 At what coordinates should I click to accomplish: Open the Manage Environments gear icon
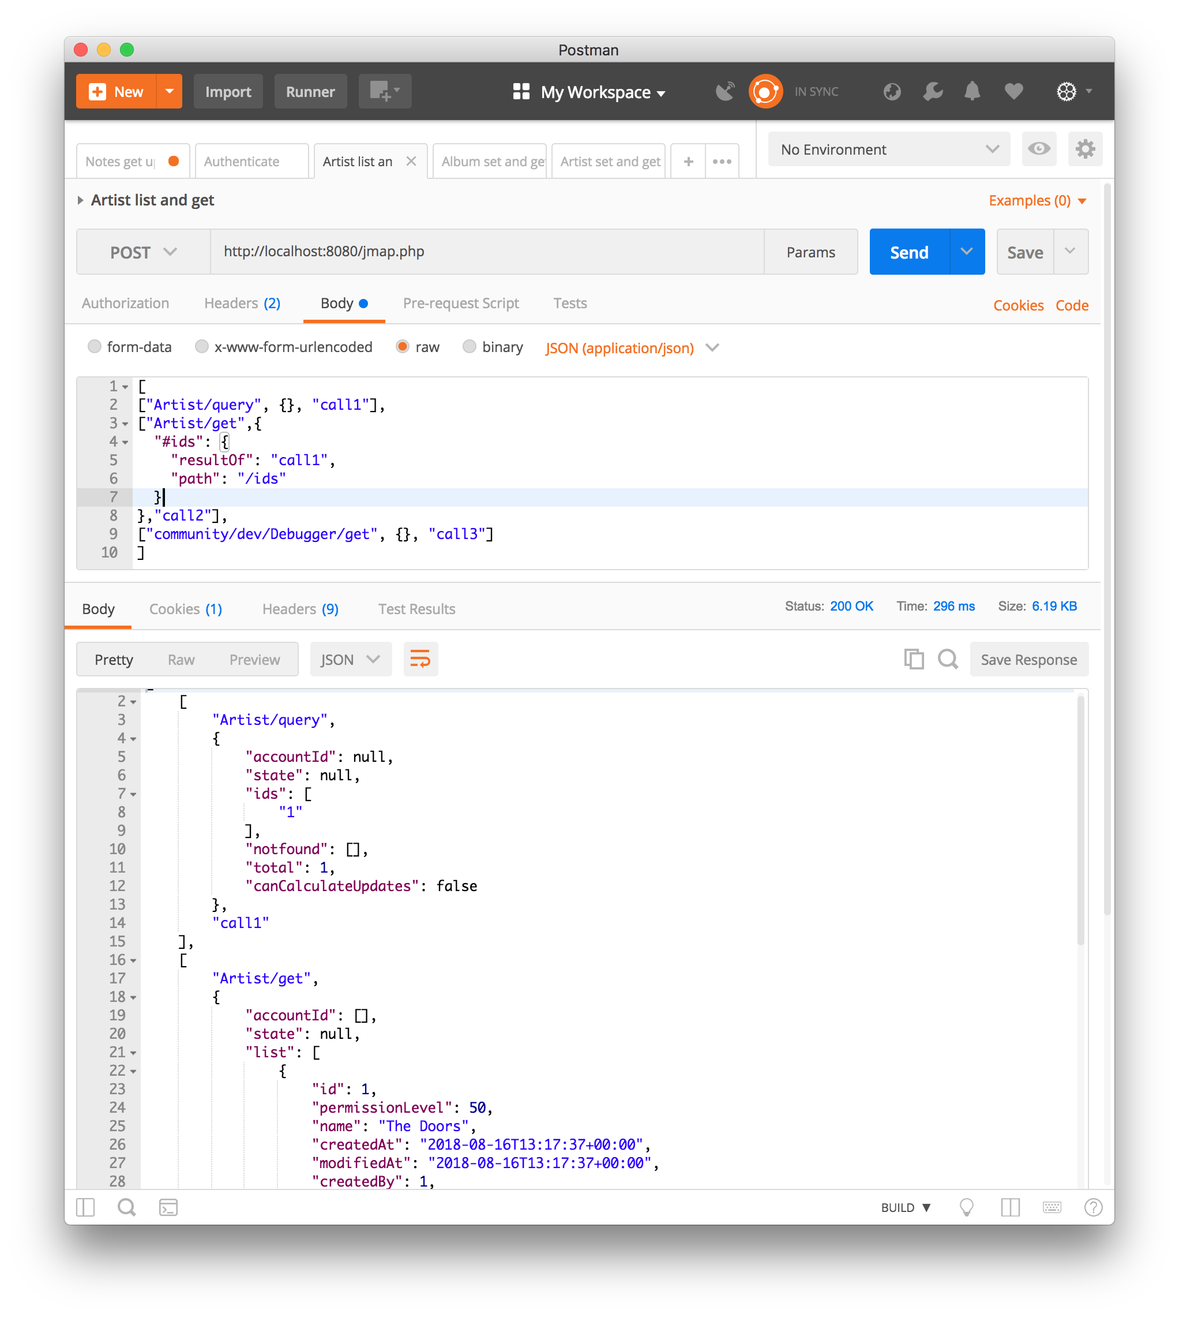point(1085,149)
